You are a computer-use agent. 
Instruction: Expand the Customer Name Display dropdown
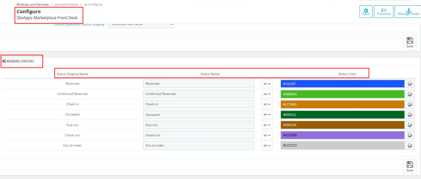(141, 25)
